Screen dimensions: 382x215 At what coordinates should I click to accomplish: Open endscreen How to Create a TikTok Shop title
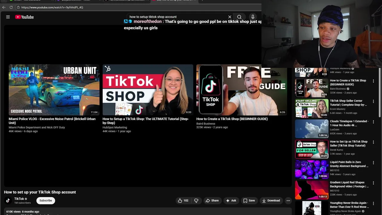click(232, 119)
